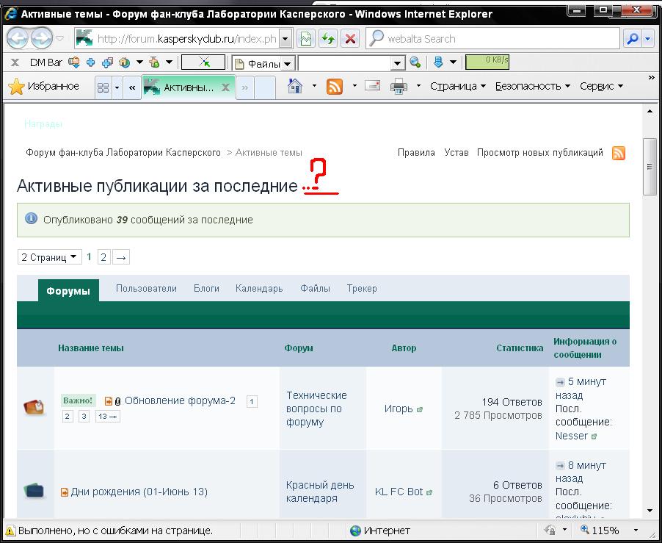This screenshot has height=543, width=662.
Task: Open the 'Обновление форума-2' topic link
Action: (x=180, y=400)
